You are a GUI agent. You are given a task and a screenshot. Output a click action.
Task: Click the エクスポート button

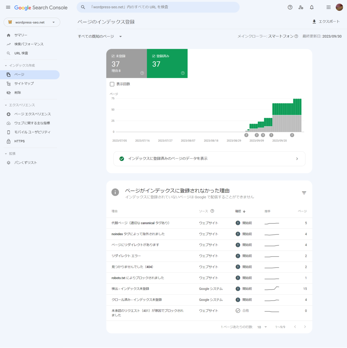[326, 21]
